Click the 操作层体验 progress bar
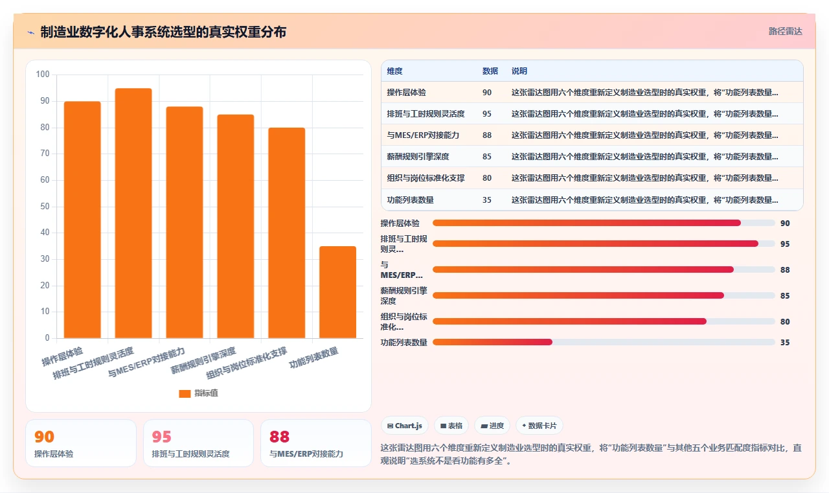This screenshot has height=493, width=829. pos(604,223)
